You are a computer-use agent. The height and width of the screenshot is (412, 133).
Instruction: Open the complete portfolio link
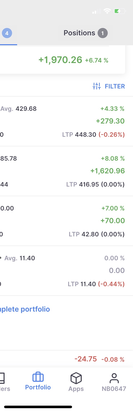[25, 309]
